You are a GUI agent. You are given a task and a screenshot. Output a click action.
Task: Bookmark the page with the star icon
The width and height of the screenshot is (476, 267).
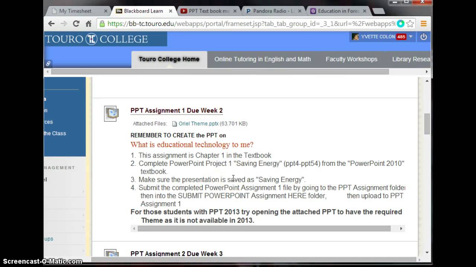click(x=410, y=24)
